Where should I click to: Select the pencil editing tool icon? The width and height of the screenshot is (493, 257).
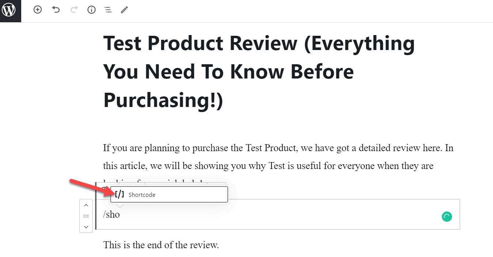(x=124, y=10)
